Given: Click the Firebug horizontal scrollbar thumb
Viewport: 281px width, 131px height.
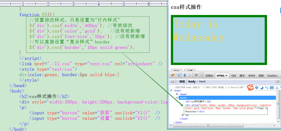Looking at the screenshot, I should 208,126.
